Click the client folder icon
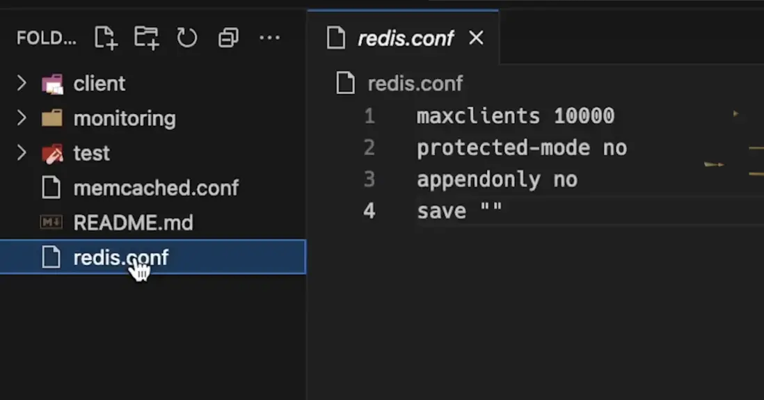The width and height of the screenshot is (764, 400). 52,84
